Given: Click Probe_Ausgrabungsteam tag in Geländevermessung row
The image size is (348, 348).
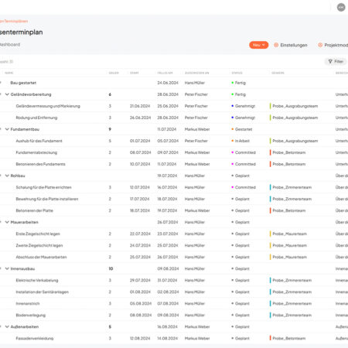Looking at the screenshot, I should [294, 106].
